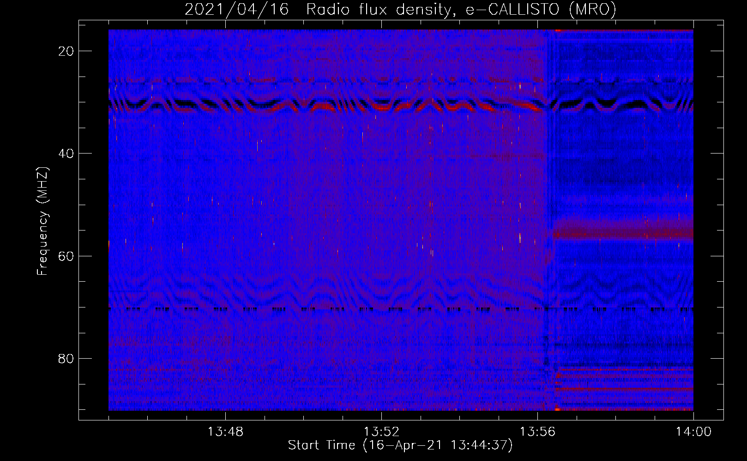Click the "13:56" time tick label
The image size is (747, 461).
click(537, 432)
